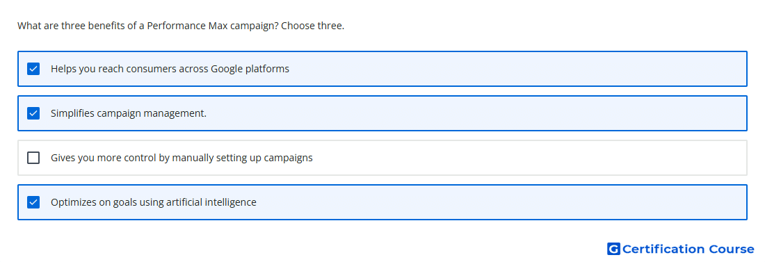Select the answer text 'Helps you reach consumers across Google platforms'
This screenshot has height=262, width=765.
pos(170,69)
